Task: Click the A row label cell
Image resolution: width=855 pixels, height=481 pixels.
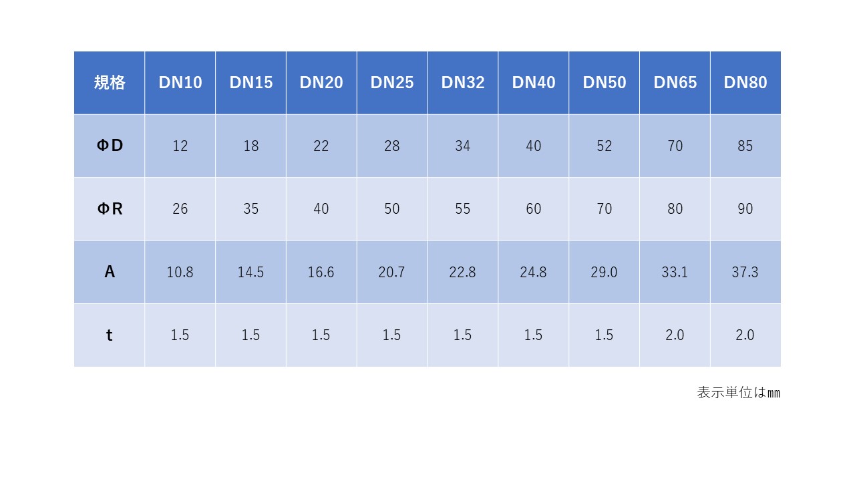Action: click(110, 272)
